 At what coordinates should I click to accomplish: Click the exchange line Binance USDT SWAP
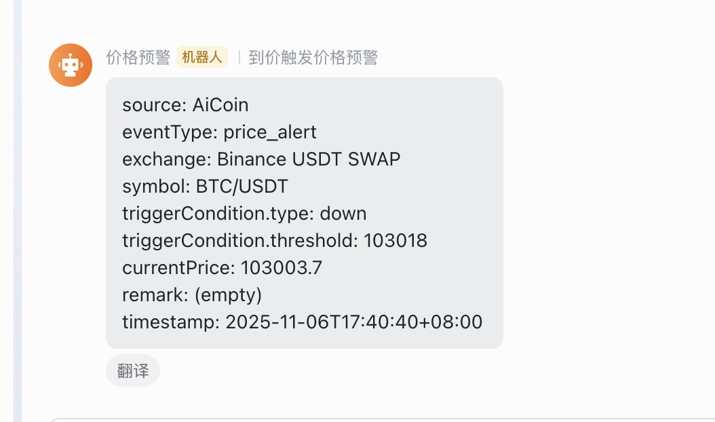(260, 159)
